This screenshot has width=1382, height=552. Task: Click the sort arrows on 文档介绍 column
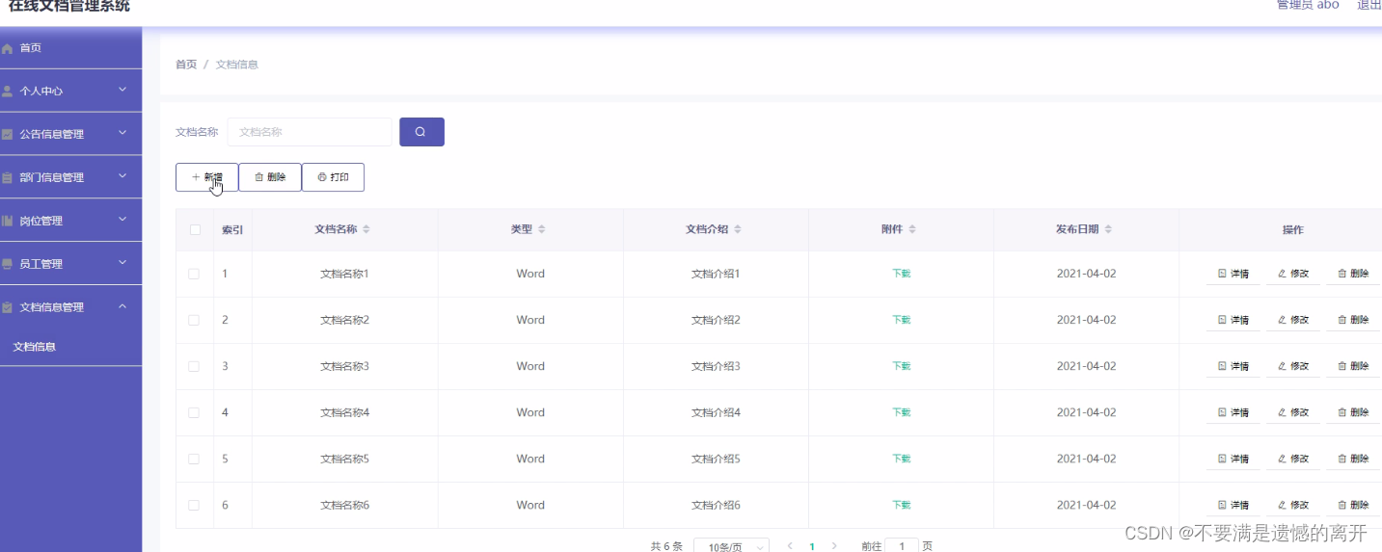(738, 229)
